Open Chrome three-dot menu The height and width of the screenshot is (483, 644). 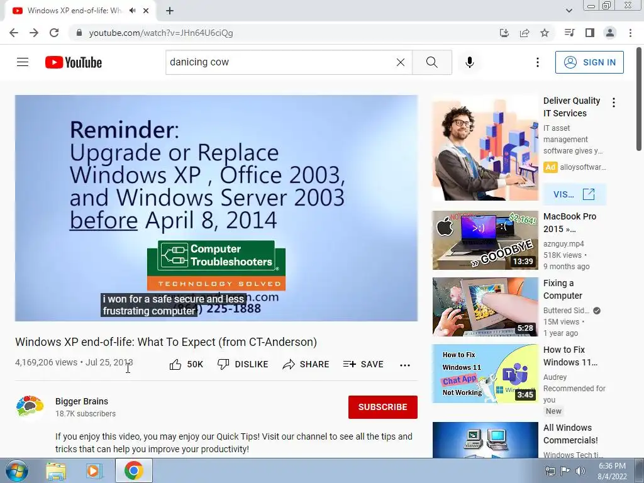point(630,33)
